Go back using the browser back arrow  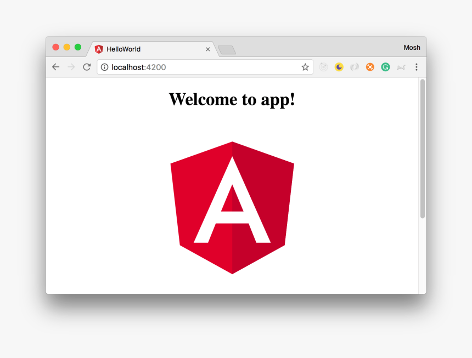[55, 67]
